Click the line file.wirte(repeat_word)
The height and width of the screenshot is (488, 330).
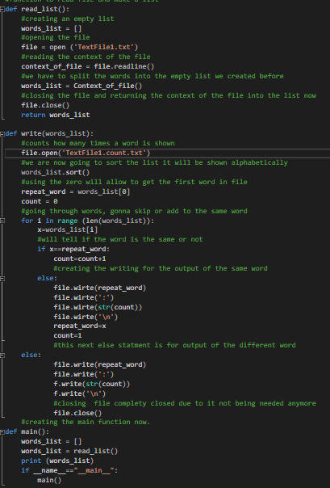coord(100,288)
